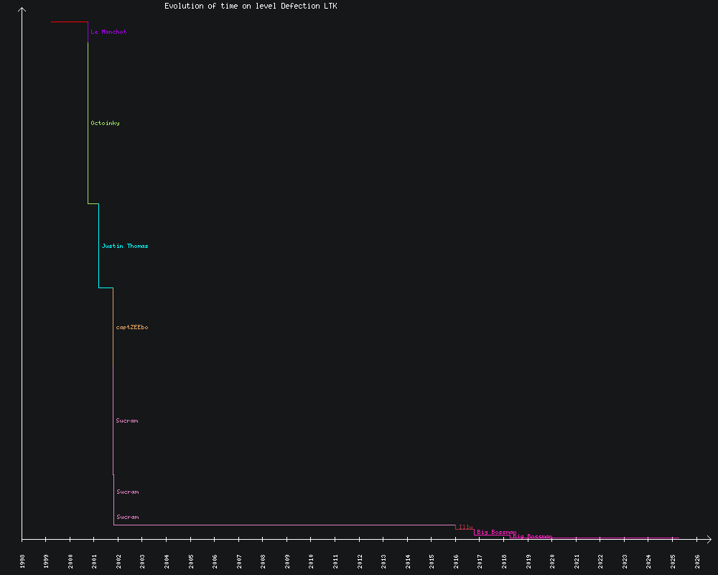This screenshot has width=718, height=575.
Task: Select the 2001 year on the x-axis
Action: point(95,561)
